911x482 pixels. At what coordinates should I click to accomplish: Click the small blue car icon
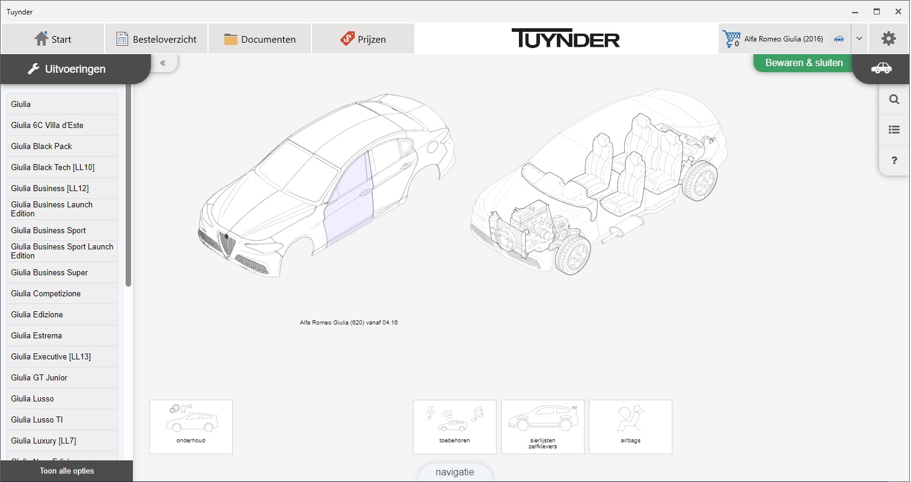(x=839, y=39)
